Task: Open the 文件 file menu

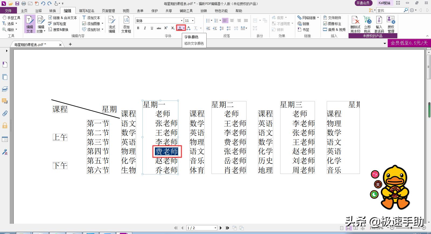Action: coord(8,11)
